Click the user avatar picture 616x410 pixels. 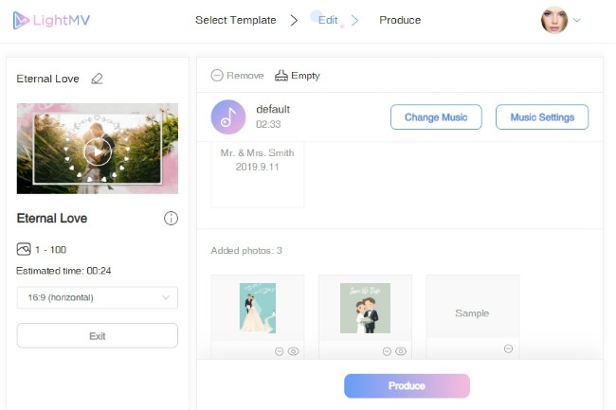(x=553, y=20)
